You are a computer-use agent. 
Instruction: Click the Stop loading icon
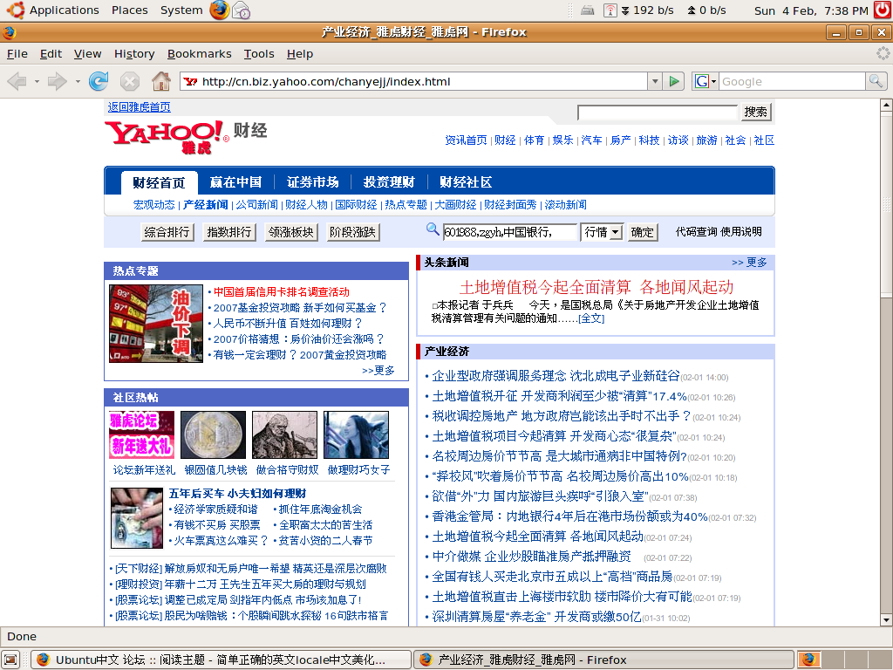(x=130, y=81)
